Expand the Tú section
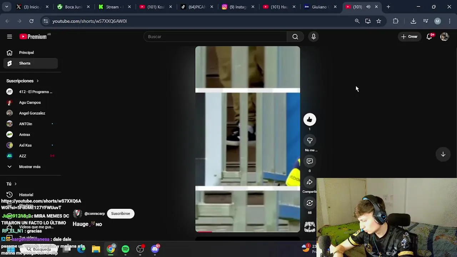 point(11,184)
